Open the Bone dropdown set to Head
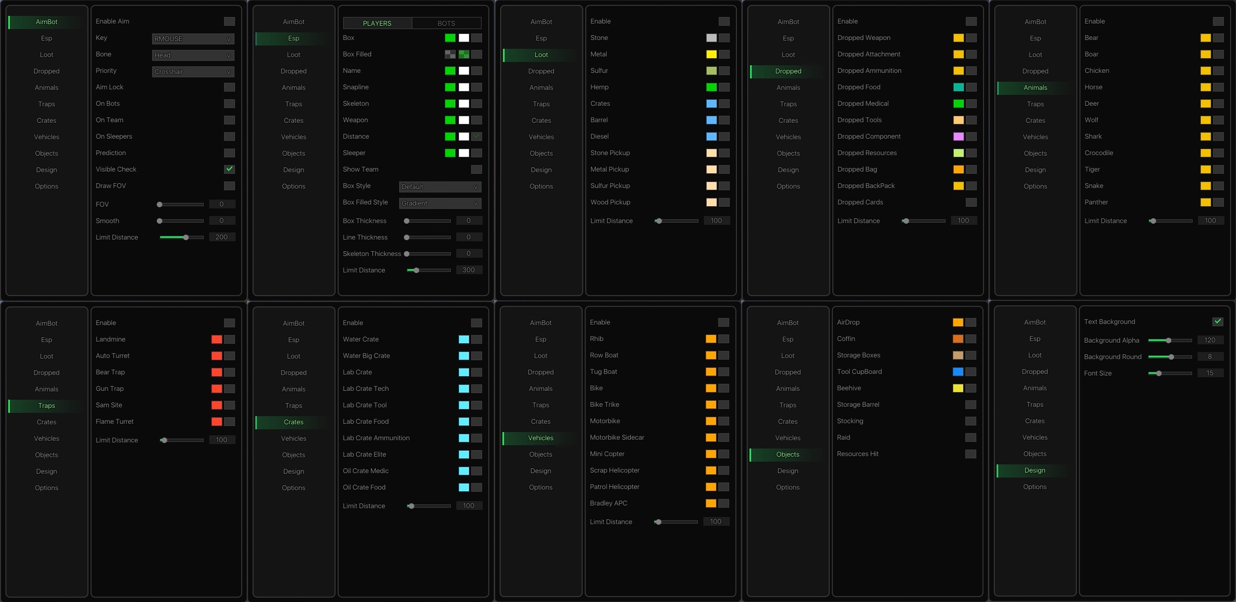1236x602 pixels. pos(193,55)
